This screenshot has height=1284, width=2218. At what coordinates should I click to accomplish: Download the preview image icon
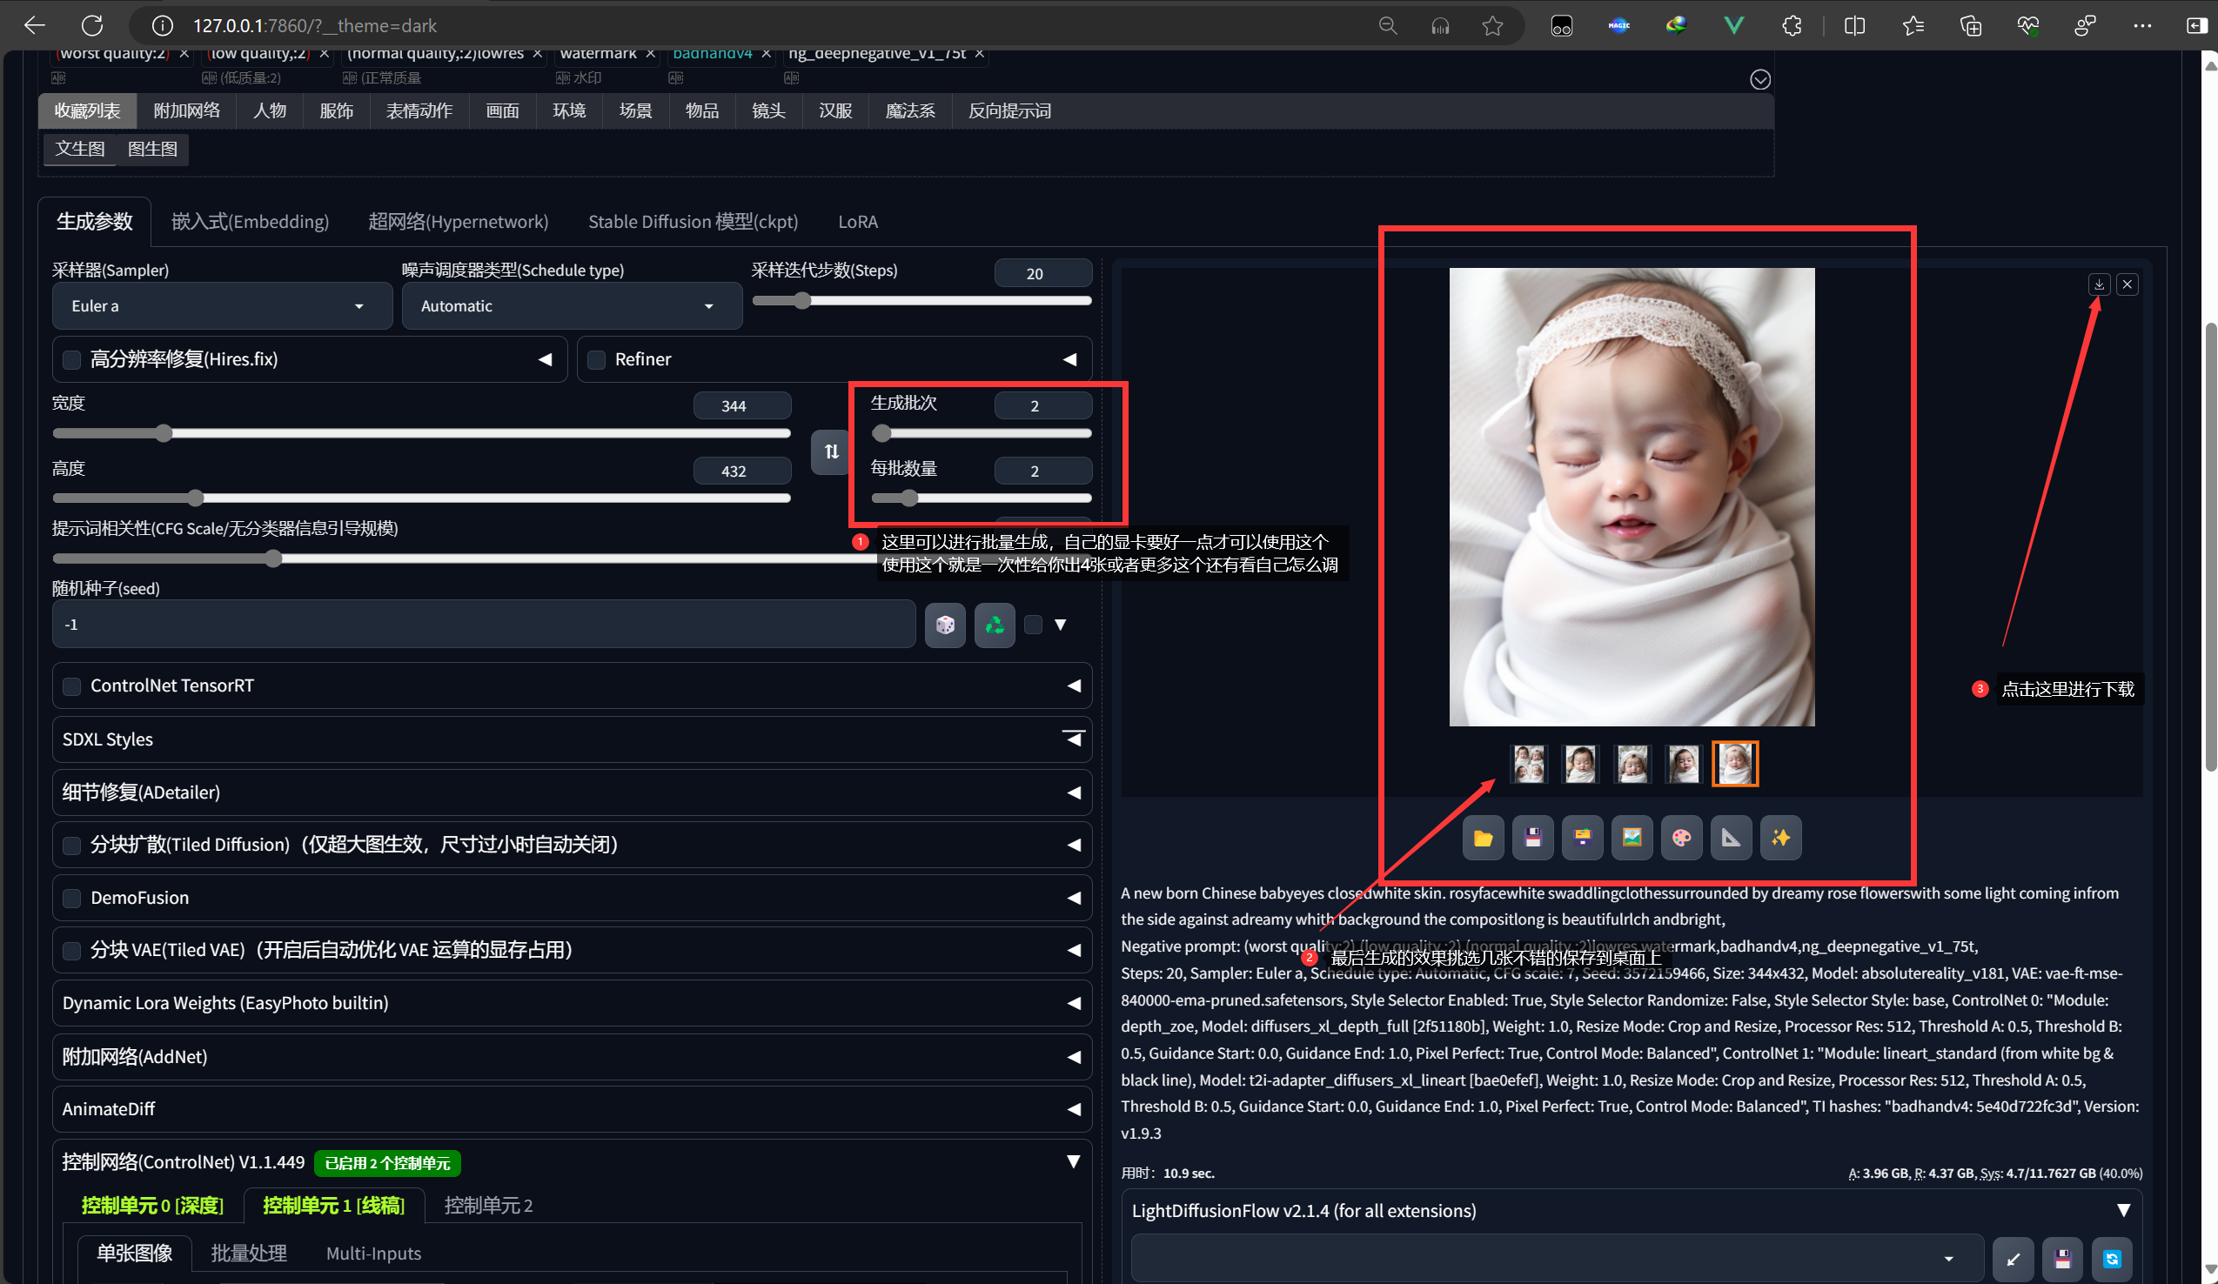click(x=2099, y=284)
